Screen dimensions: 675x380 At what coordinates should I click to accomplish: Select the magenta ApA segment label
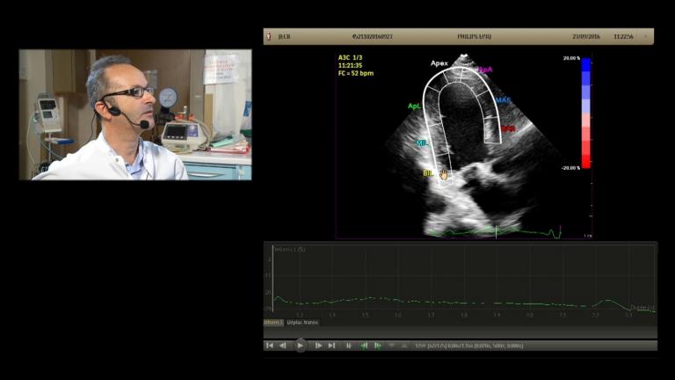[485, 69]
